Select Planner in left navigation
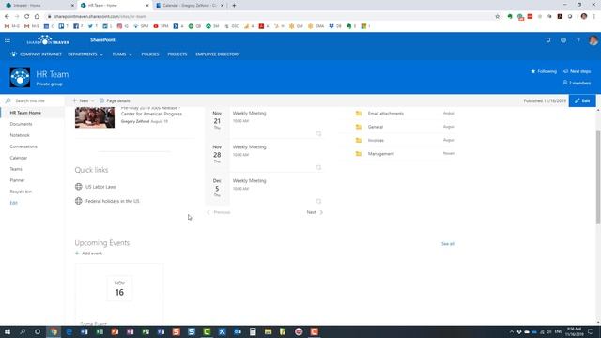The width and height of the screenshot is (601, 338). pyautogui.click(x=17, y=180)
